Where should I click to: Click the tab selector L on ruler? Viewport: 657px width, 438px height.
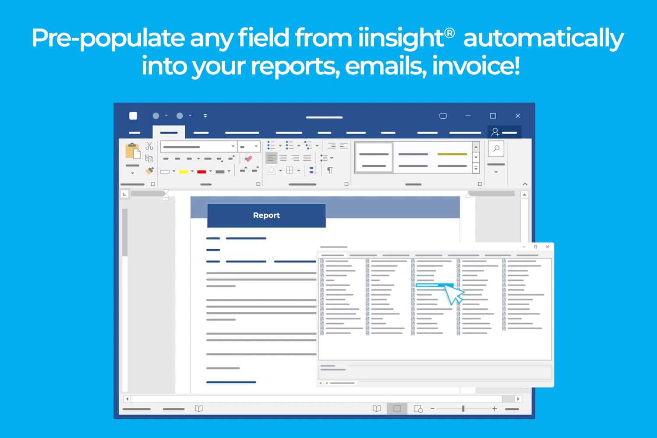(x=124, y=194)
